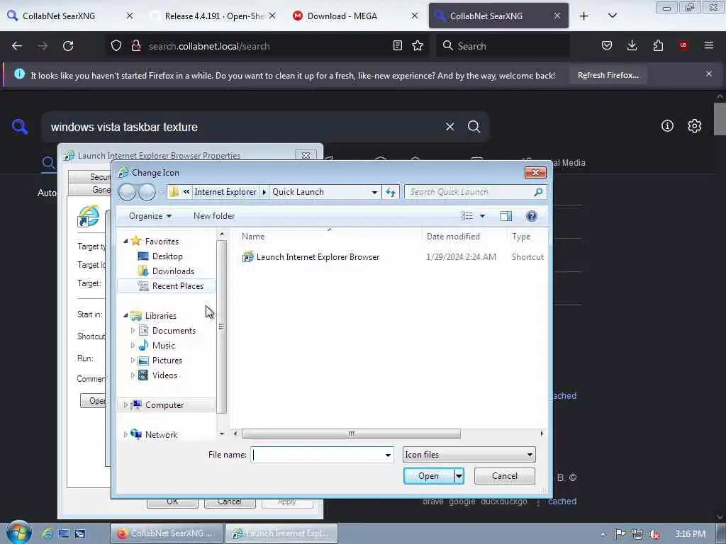This screenshot has height=544, width=726.
Task: Click Windows Start orb
Action: [x=18, y=533]
